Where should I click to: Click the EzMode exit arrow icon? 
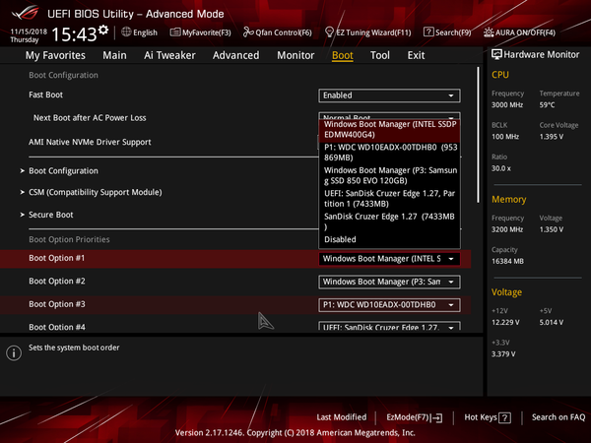click(437, 417)
